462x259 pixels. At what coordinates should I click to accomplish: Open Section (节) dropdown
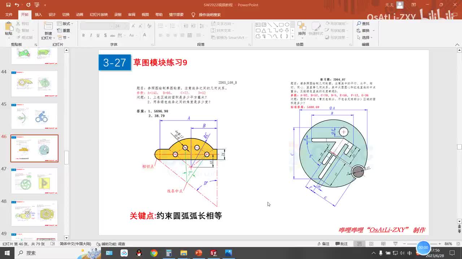pyautogui.click(x=64, y=37)
